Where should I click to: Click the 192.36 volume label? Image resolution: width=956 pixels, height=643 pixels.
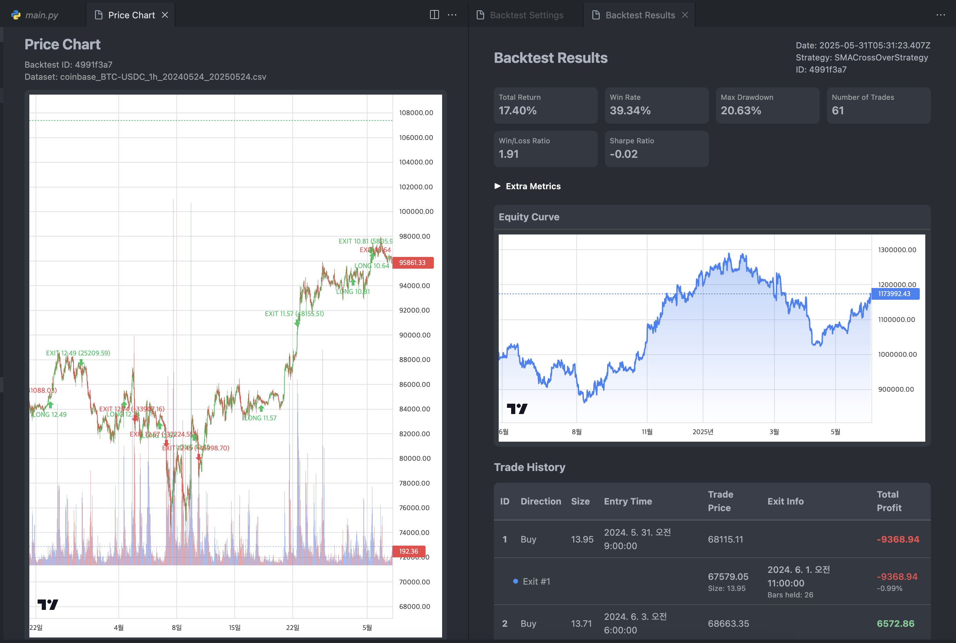(x=409, y=551)
